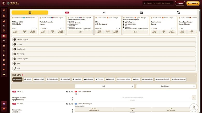
Task: Change language via UK flag icon
Action: point(4,104)
